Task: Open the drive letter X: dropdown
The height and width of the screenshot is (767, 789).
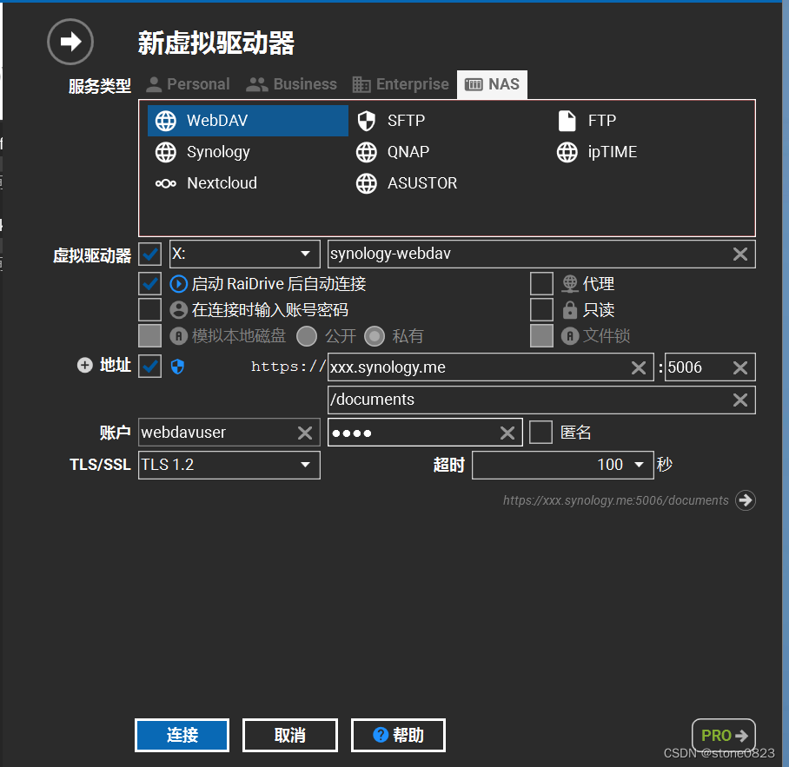Action: pos(244,254)
